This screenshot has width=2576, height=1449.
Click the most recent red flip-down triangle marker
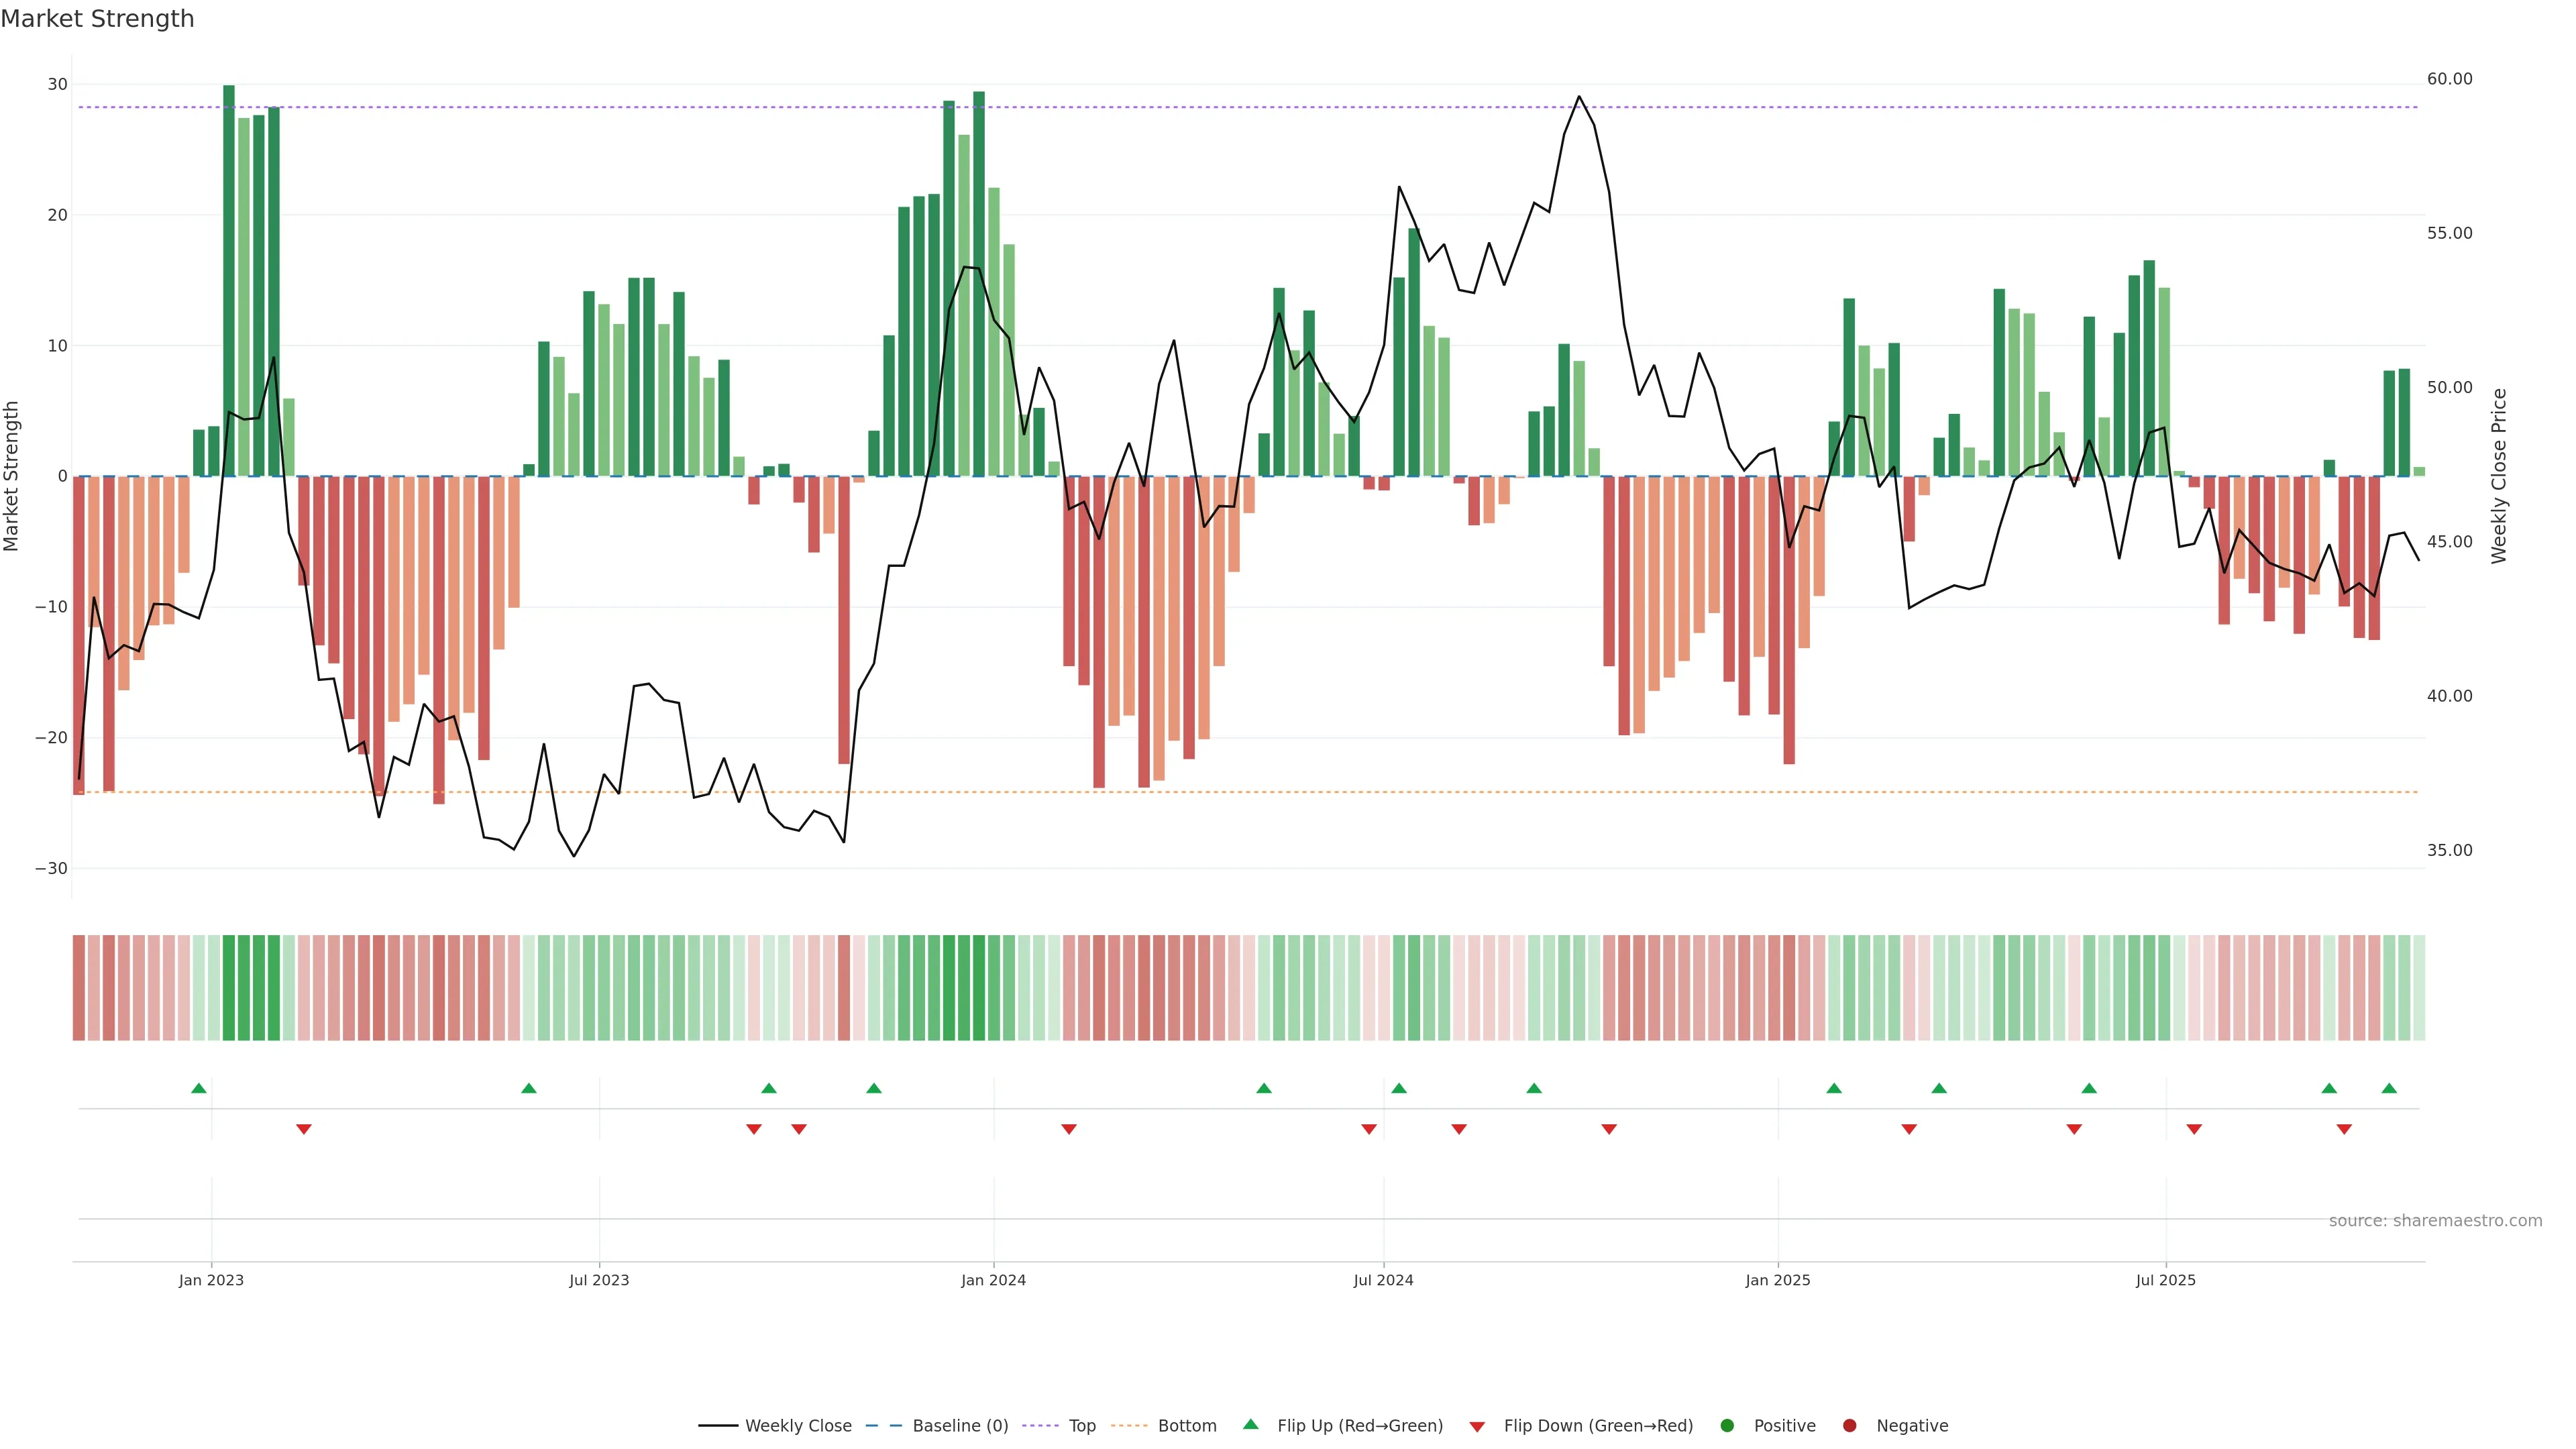pos(2344,1129)
